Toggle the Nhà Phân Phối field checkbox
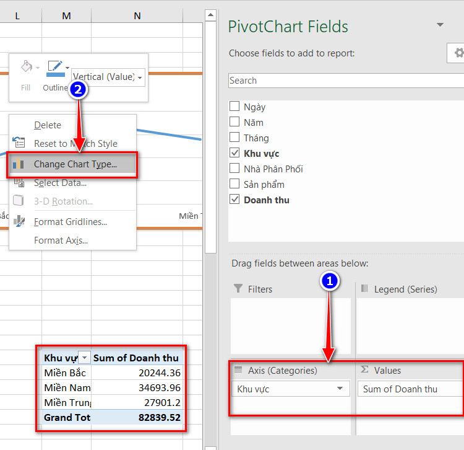 coord(234,168)
